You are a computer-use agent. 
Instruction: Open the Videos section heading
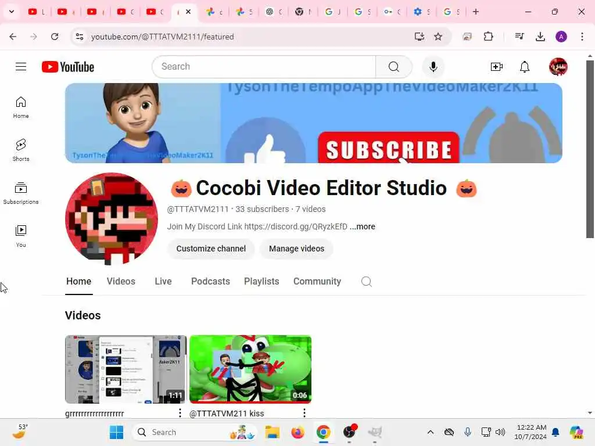coord(83,315)
